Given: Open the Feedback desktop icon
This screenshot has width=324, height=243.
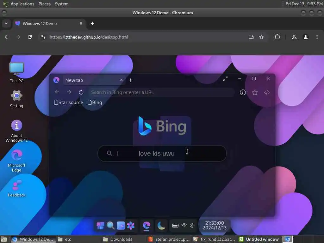Looking at the screenshot, I should point(16,188).
